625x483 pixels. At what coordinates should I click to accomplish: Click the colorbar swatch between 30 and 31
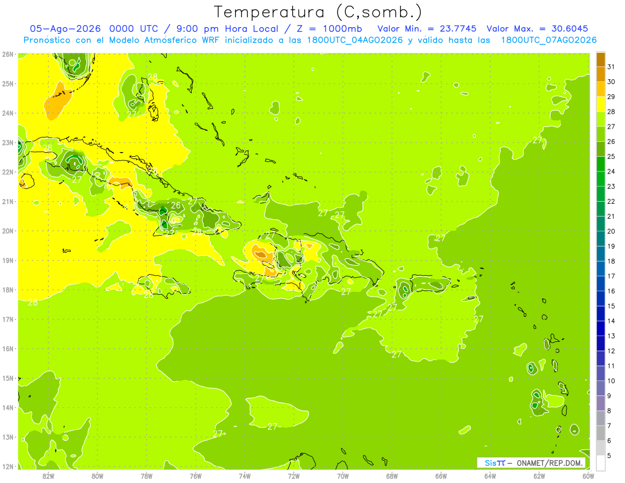click(601, 74)
